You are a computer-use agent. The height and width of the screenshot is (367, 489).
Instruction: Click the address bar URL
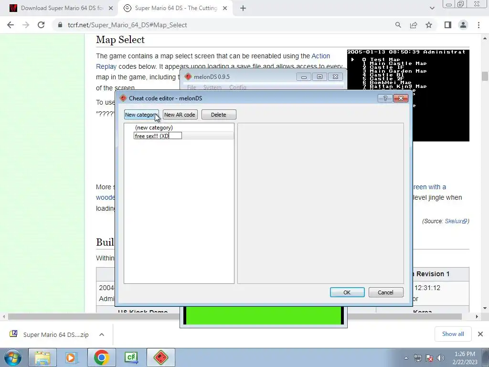[x=127, y=25]
